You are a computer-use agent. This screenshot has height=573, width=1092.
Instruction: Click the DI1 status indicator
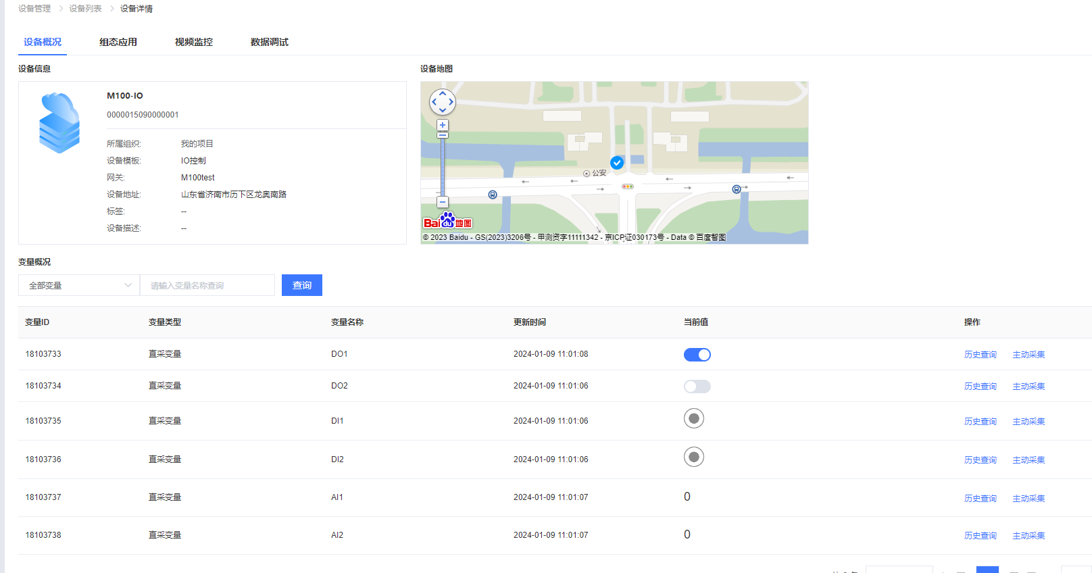click(693, 419)
